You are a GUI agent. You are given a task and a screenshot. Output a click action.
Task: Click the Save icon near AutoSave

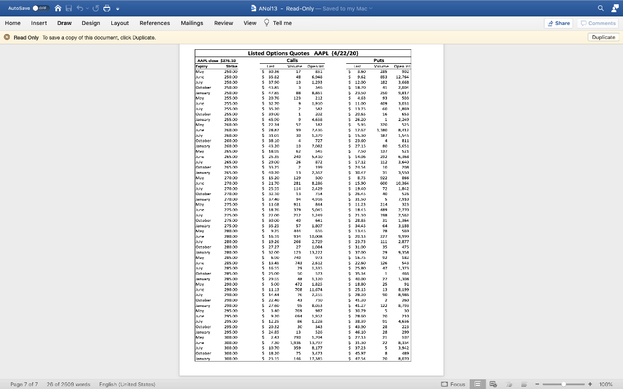(69, 8)
